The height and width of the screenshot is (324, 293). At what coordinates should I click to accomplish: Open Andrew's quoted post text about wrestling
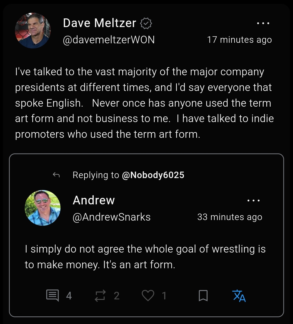(x=145, y=257)
